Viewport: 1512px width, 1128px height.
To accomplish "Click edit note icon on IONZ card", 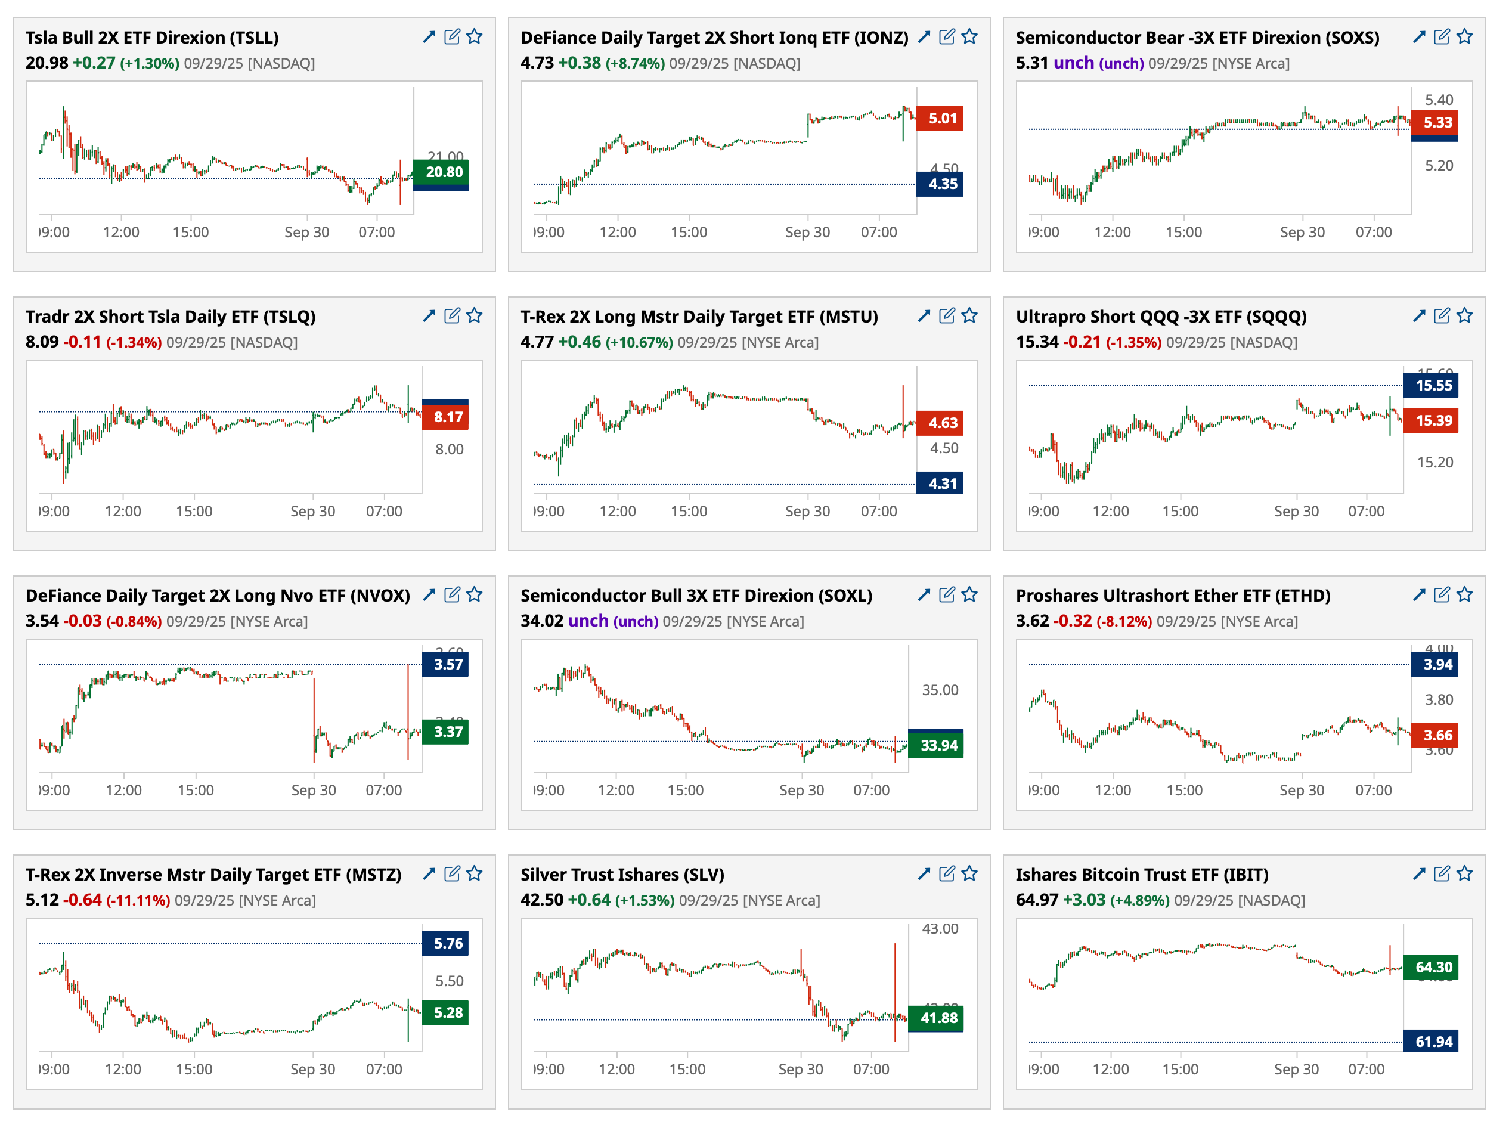I will click(947, 37).
